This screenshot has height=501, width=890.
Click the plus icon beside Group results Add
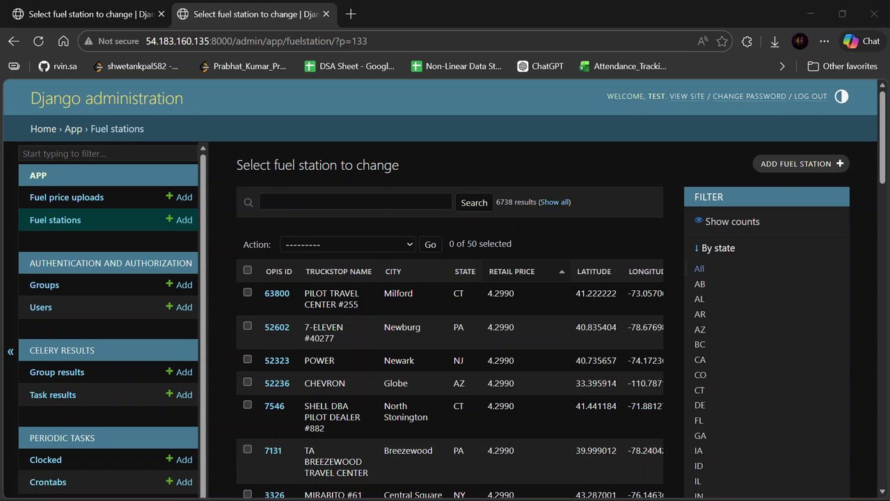(x=169, y=372)
